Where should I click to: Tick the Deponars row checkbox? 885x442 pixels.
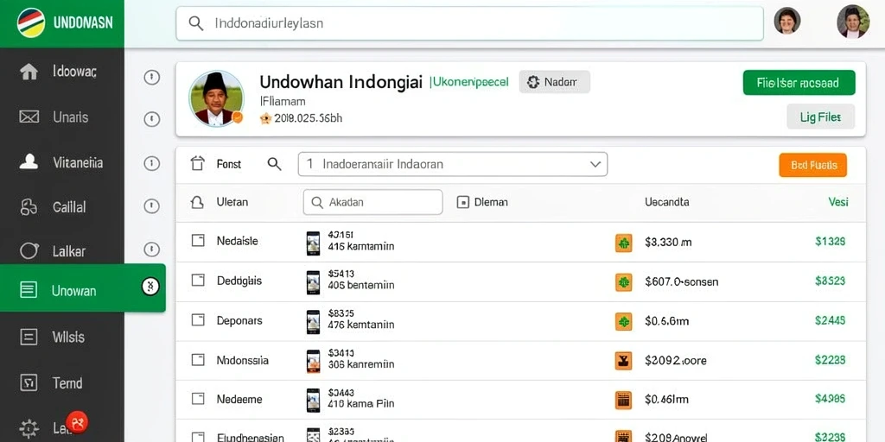coord(198,320)
